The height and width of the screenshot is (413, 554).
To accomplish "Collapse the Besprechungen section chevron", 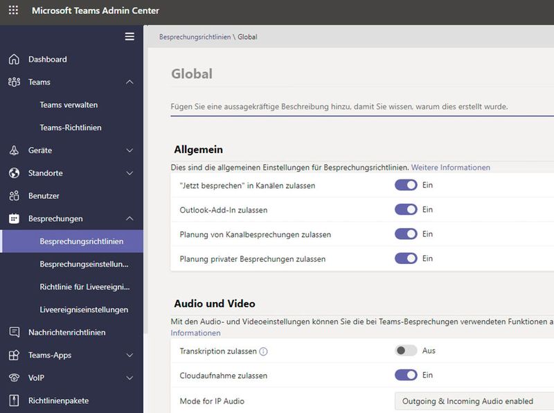I will [132, 218].
